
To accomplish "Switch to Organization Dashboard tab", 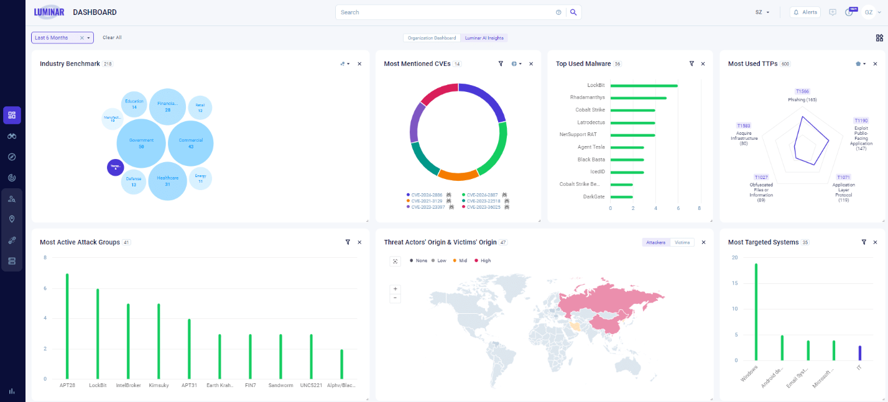I will pos(432,38).
